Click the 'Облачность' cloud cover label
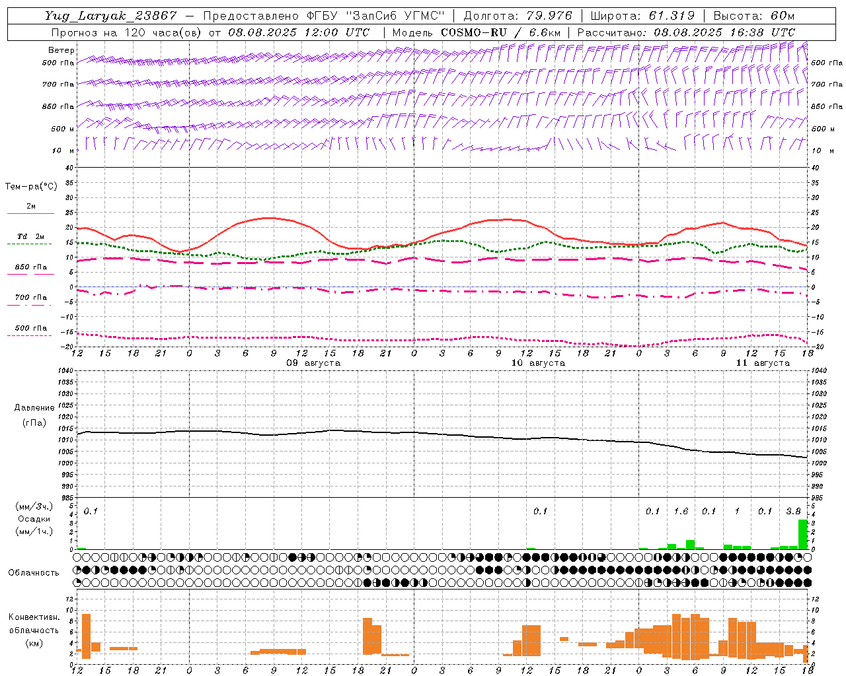This screenshot has width=846, height=676. point(34,573)
